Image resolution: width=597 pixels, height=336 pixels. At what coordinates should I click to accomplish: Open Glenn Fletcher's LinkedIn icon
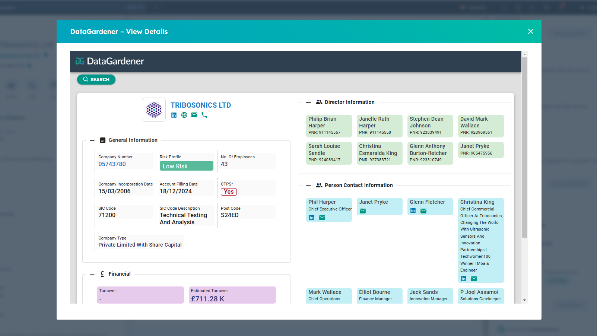coord(413,211)
